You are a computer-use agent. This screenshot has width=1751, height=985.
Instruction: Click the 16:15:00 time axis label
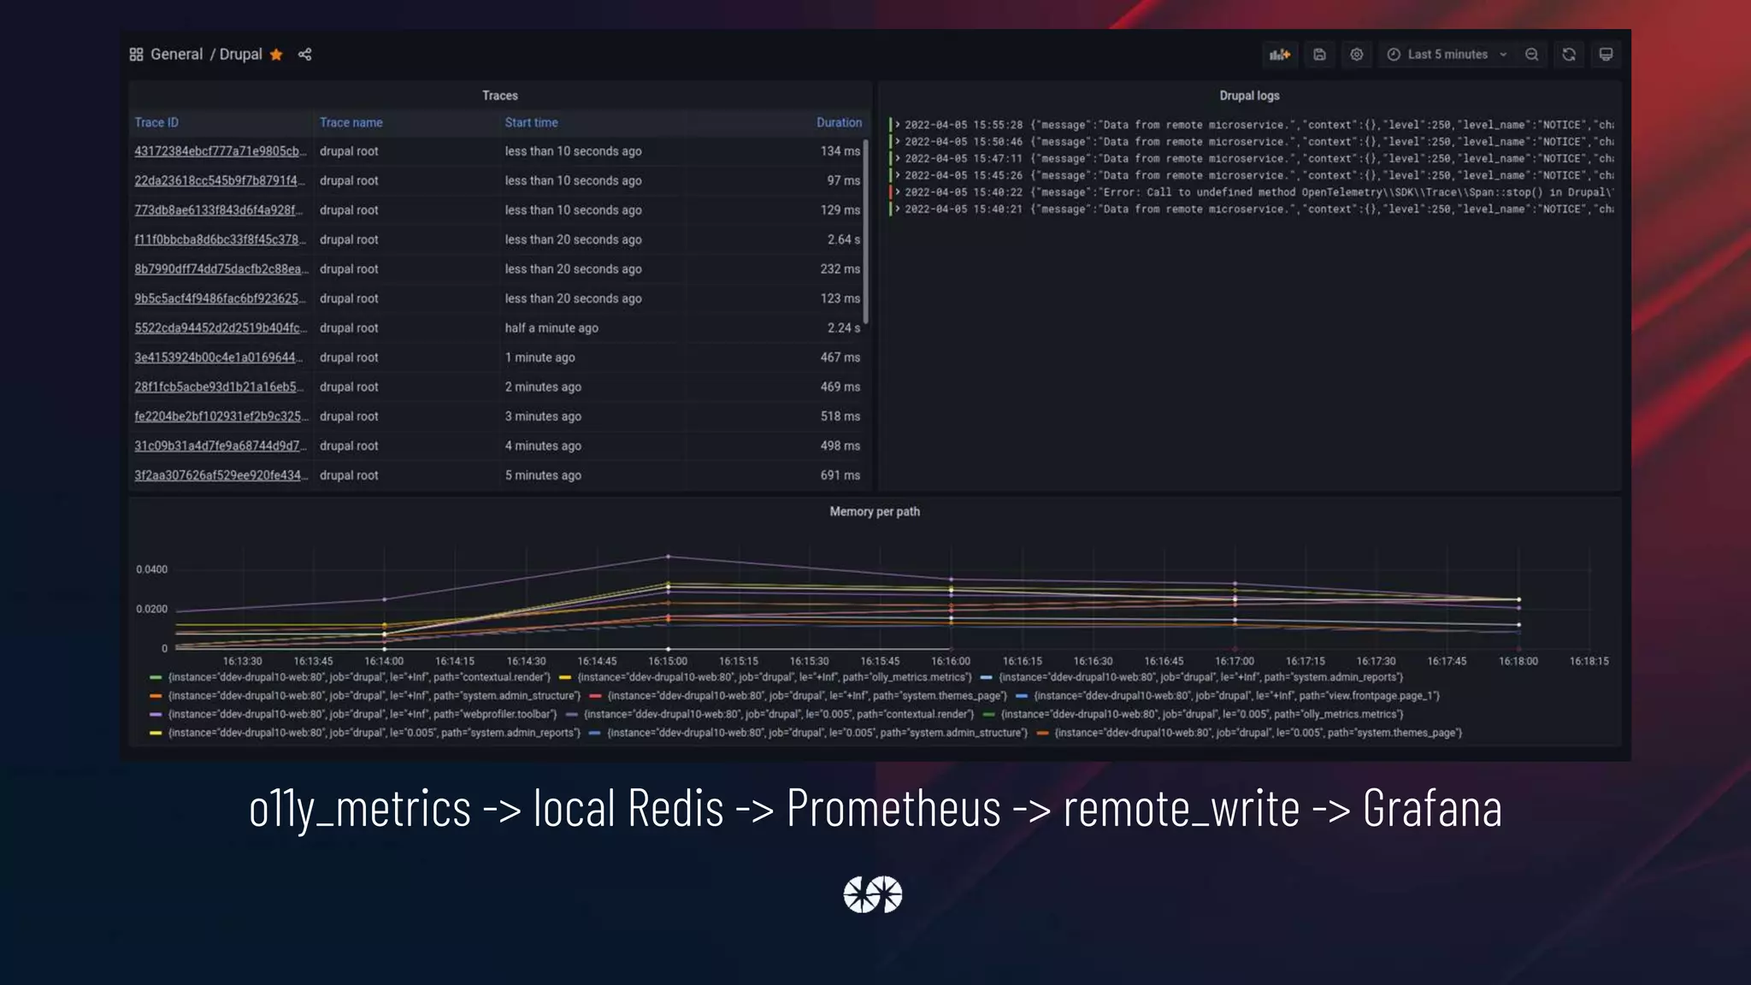[x=668, y=661]
